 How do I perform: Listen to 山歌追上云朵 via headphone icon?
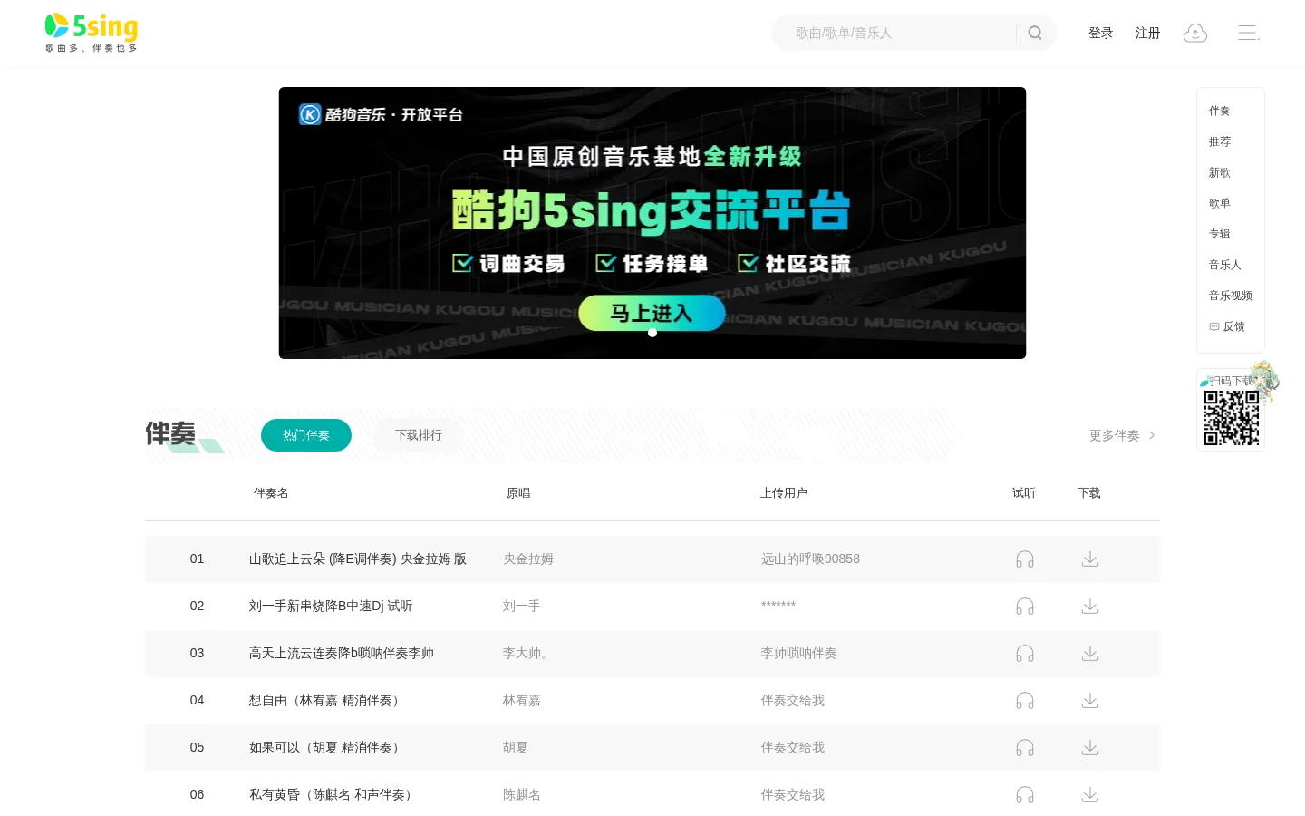1025,559
